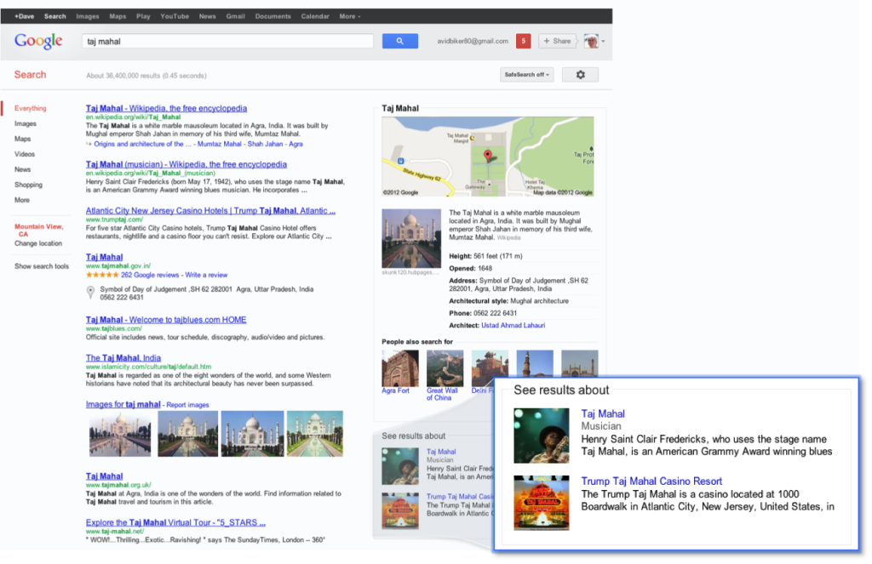Click Change location link
Viewport: 872px width, 564px height.
pyautogui.click(x=38, y=243)
